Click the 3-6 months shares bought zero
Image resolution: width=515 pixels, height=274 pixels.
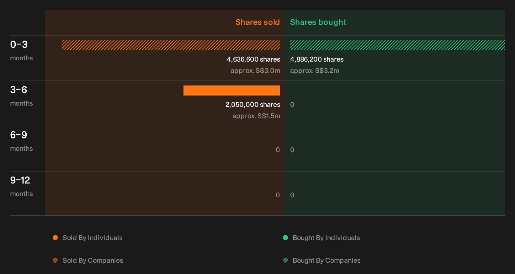[292, 105]
